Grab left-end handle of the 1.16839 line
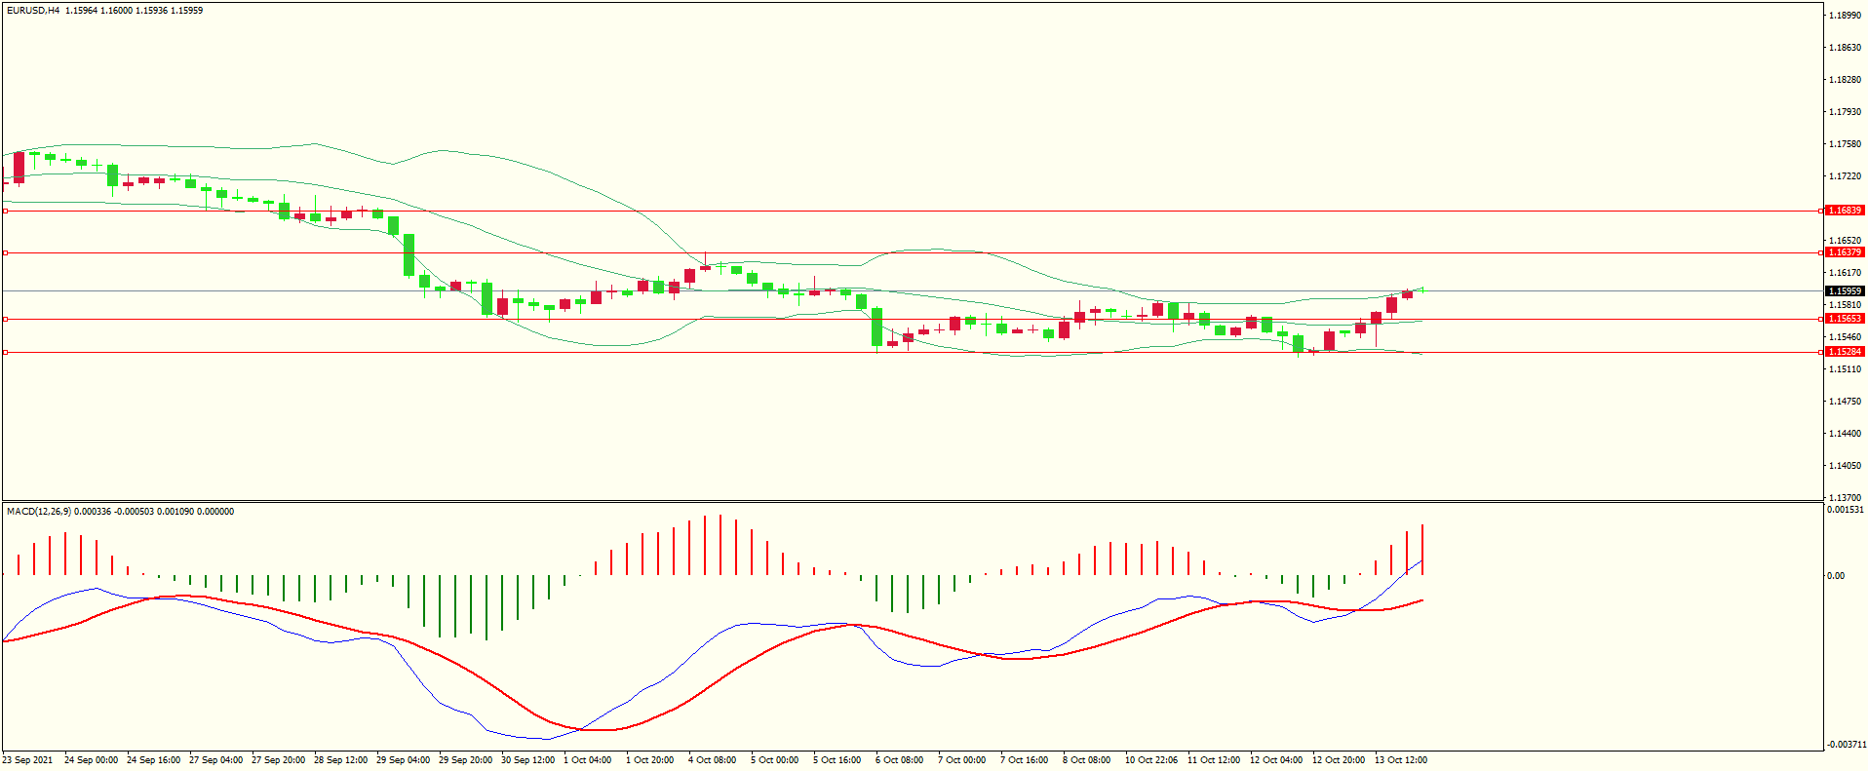 click(x=5, y=211)
